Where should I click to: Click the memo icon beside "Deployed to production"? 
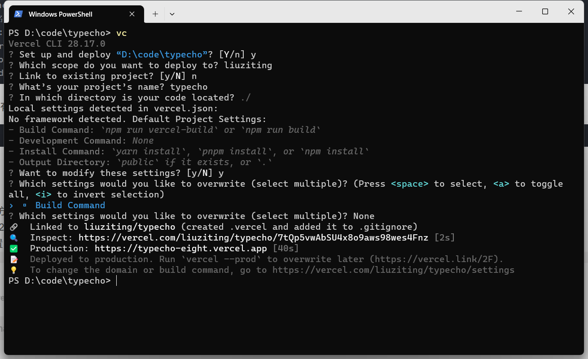point(13,259)
